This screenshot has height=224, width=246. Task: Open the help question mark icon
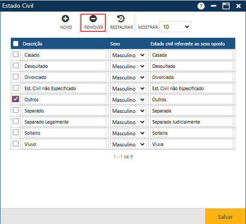coord(201,6)
